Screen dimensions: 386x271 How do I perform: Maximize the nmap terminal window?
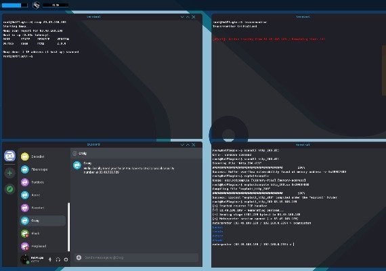click(x=188, y=17)
